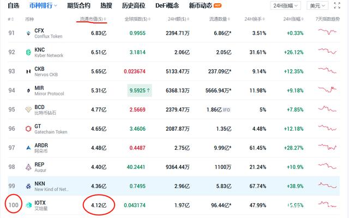Switch to the 期货合约 tab
Screen dimensions: 349x218
79,5
